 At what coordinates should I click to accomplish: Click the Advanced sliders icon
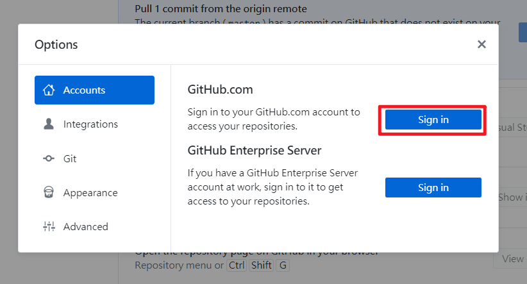[49, 226]
